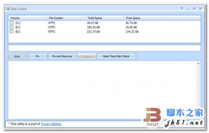
Task: Click the 134.22 GB free space value
Action: pyautogui.click(x=132, y=32)
